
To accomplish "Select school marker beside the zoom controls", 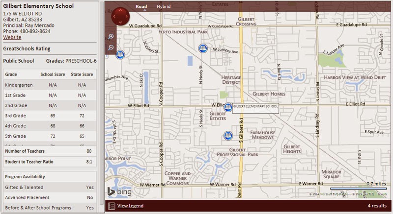I will click(x=120, y=55).
